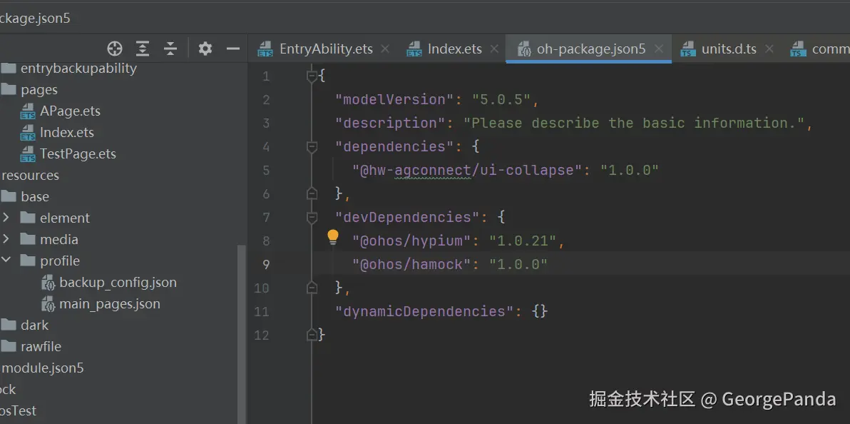Click "@ohos/hamock" dependency name
The height and width of the screenshot is (424, 850).
coord(411,264)
